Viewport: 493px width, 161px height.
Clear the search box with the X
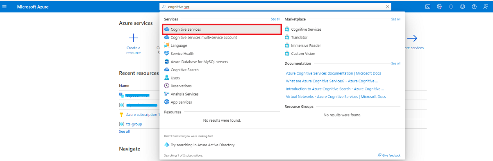click(x=388, y=7)
